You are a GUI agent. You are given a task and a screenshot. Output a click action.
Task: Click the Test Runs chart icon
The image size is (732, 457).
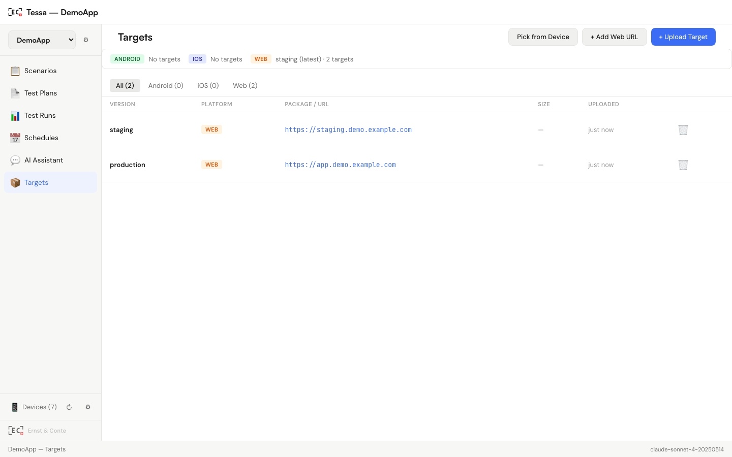click(15, 116)
